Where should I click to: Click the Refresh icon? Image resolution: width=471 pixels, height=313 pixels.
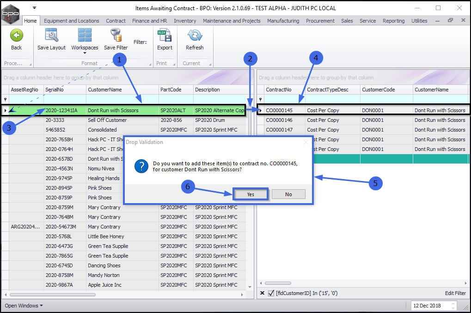195,35
